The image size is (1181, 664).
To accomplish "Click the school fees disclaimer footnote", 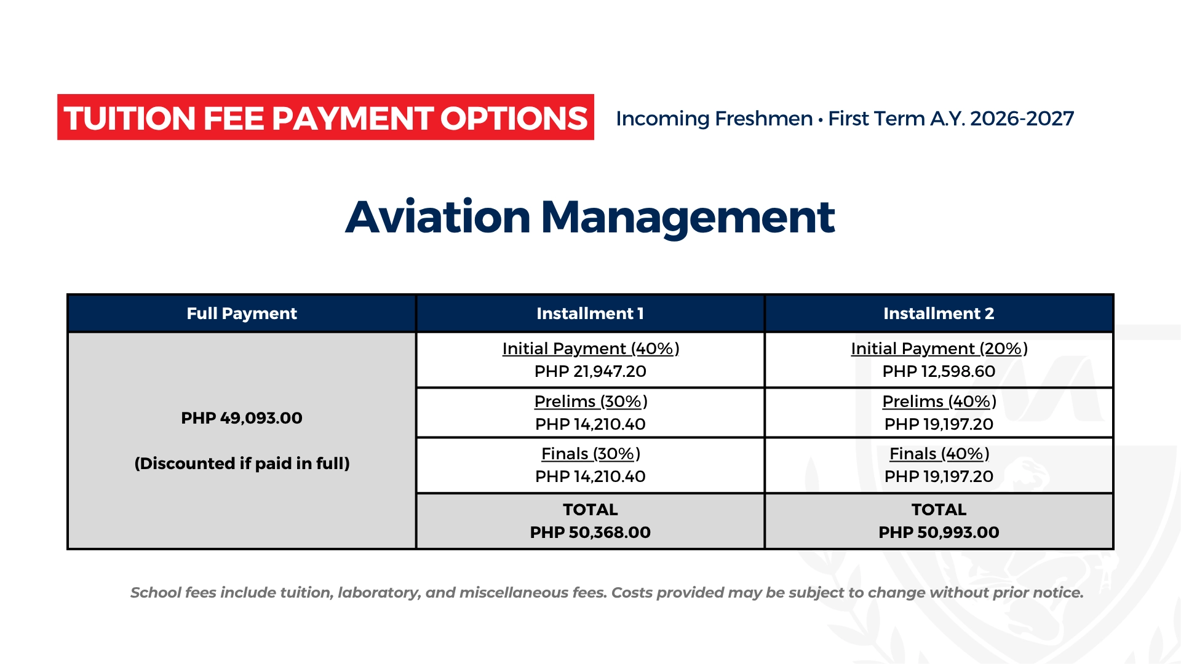I will (606, 593).
